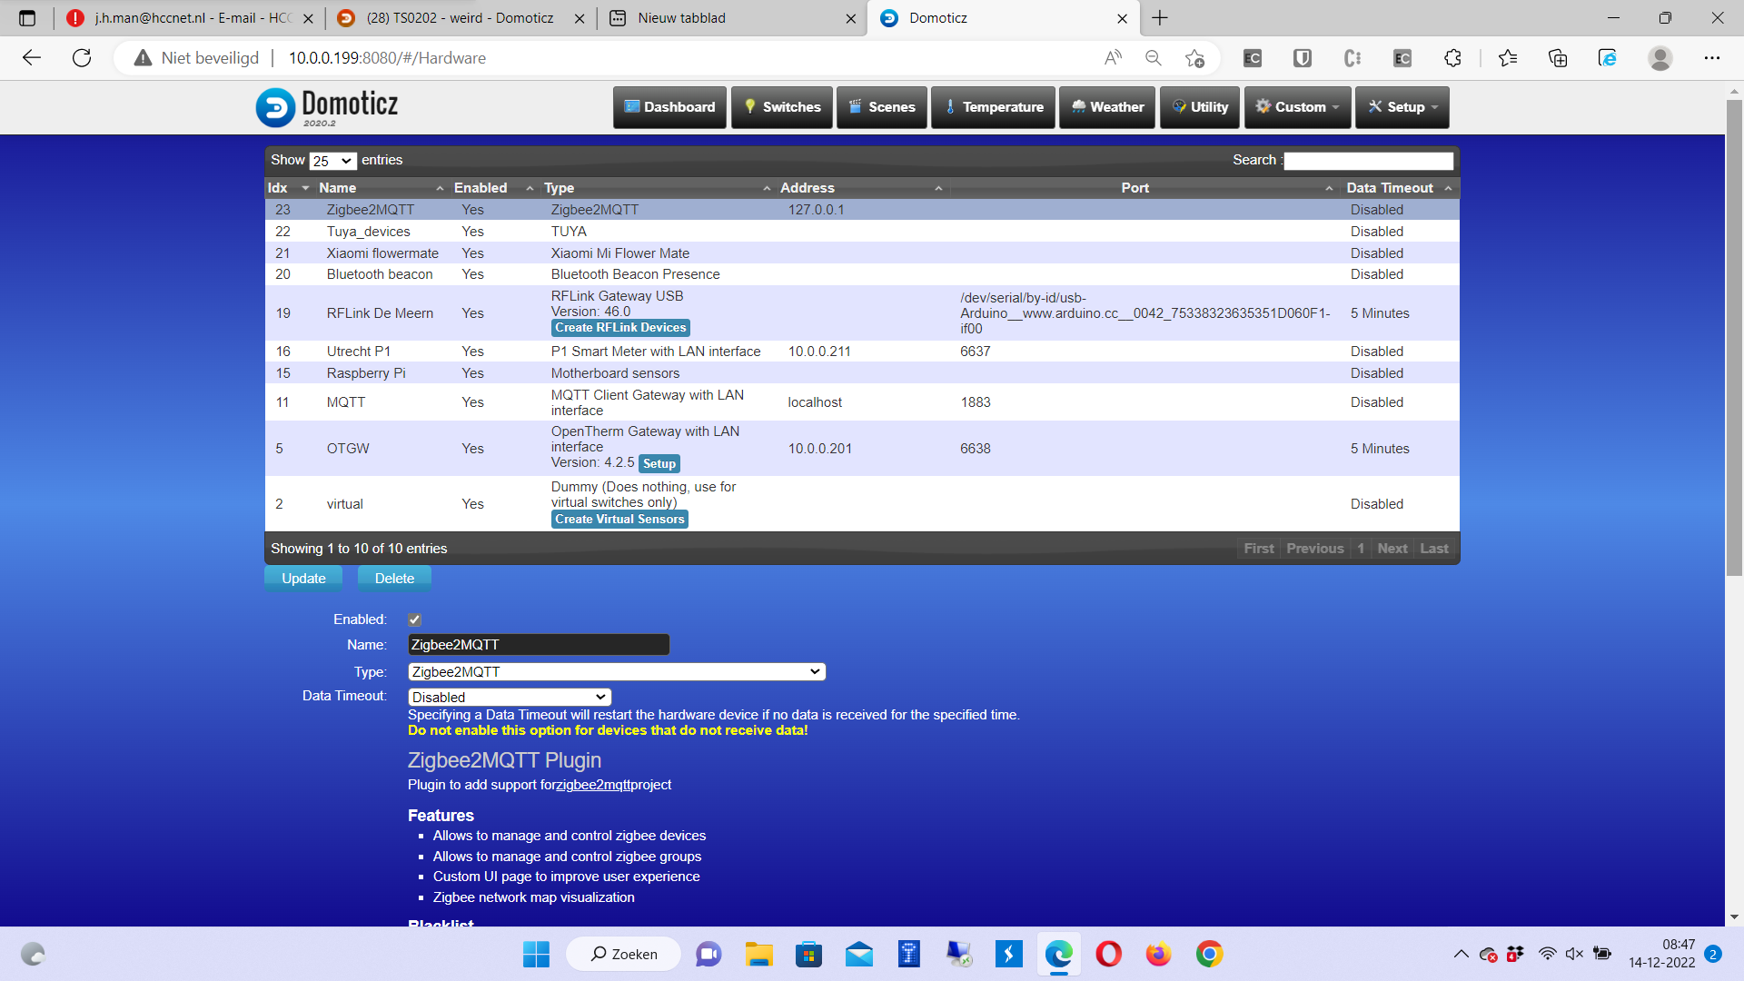Show hidden tray icons chevron

tap(1461, 954)
